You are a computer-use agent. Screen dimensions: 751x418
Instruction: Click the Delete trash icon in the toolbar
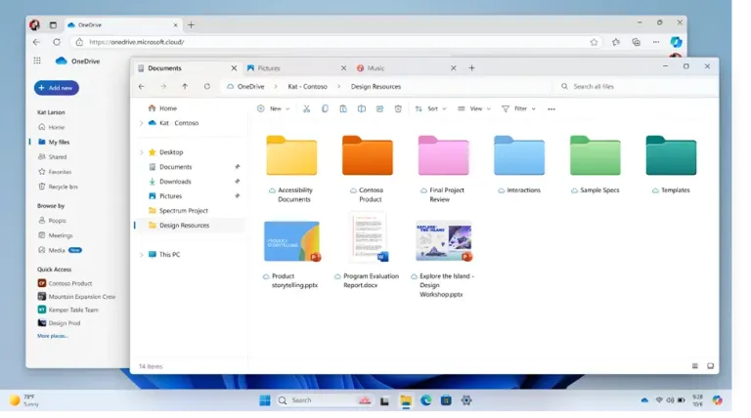tap(398, 109)
